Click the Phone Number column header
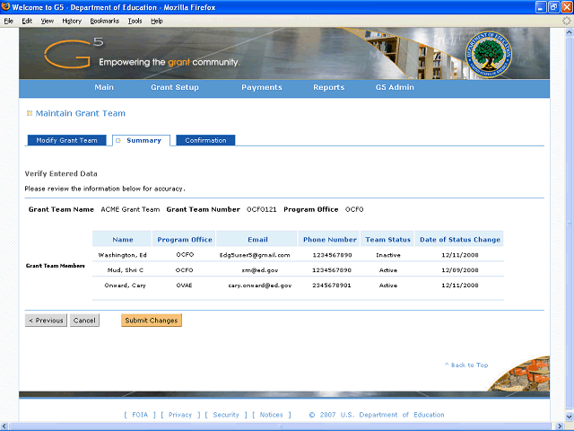The width and height of the screenshot is (574, 431). point(329,240)
